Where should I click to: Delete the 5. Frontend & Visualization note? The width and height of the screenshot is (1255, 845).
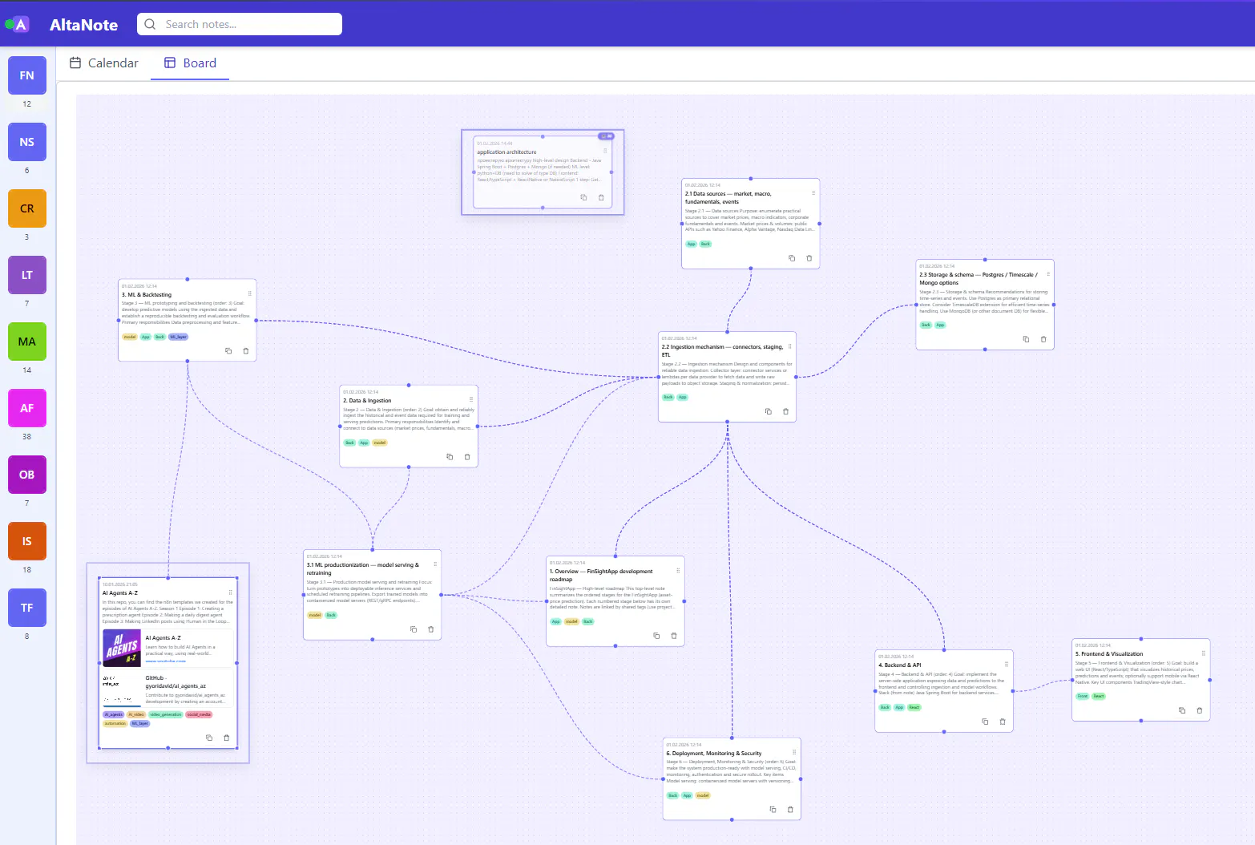click(x=1200, y=710)
